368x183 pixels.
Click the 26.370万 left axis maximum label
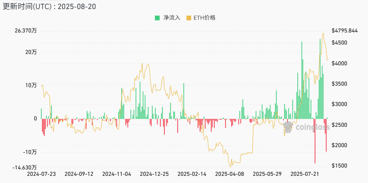pyautogui.click(x=26, y=31)
